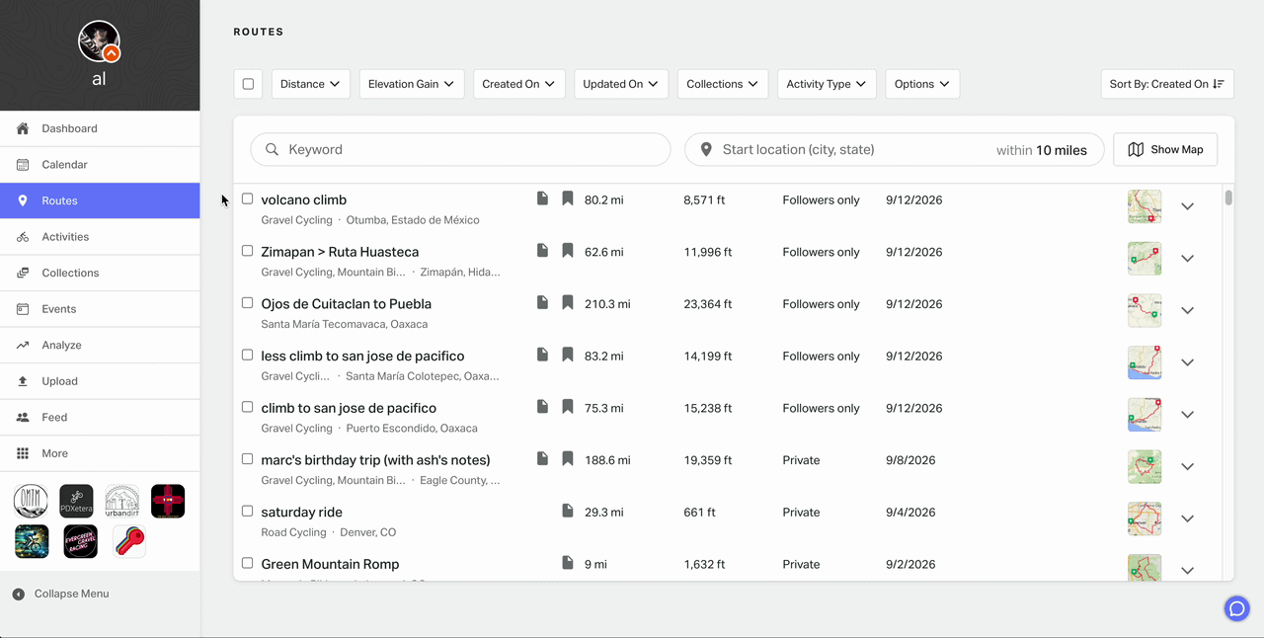
Task: Click the document icon for saturday ride
Action: [x=568, y=511]
